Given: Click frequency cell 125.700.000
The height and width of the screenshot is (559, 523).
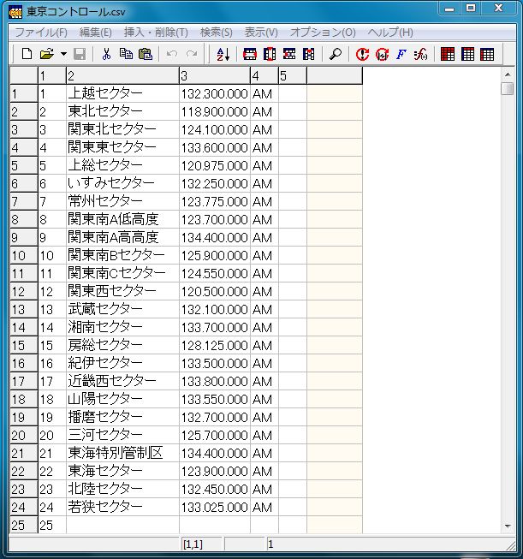Looking at the screenshot, I should [x=215, y=435].
